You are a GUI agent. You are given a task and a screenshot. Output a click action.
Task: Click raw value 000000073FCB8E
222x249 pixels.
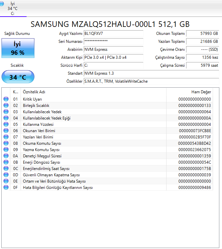(195, 131)
